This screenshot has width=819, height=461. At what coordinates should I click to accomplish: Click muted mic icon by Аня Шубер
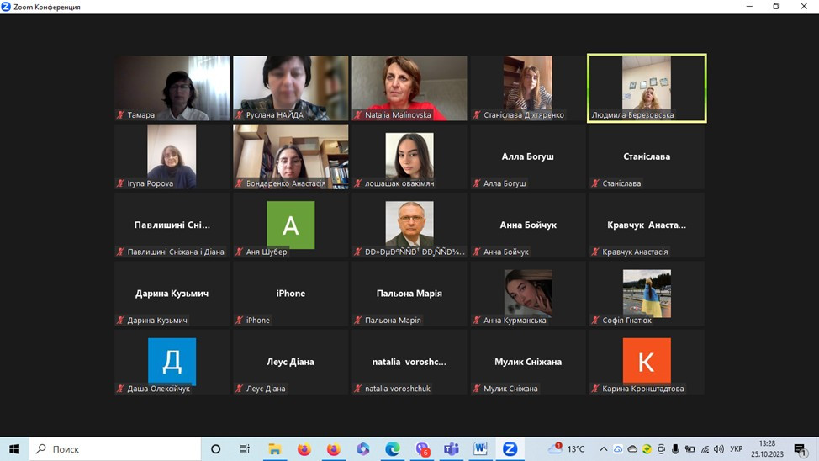(x=239, y=252)
